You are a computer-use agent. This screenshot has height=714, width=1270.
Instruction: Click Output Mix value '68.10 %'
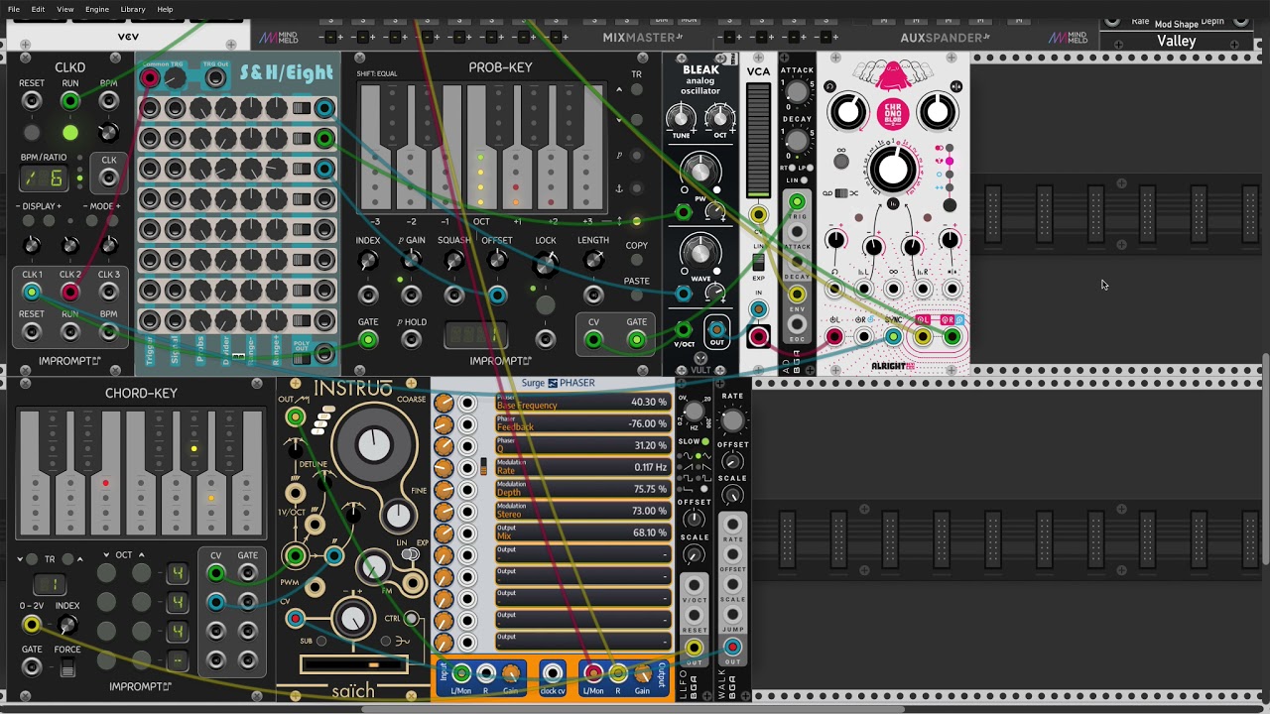point(650,534)
